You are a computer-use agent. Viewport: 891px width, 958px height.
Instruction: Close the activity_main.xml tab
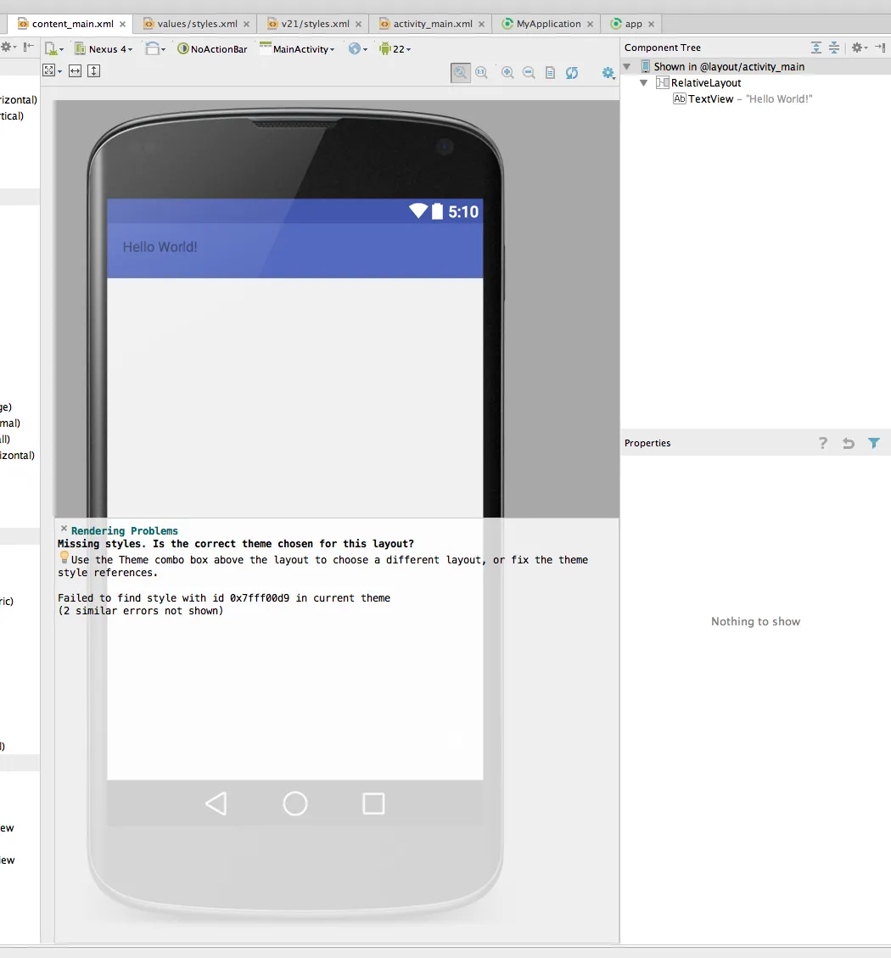click(x=481, y=24)
